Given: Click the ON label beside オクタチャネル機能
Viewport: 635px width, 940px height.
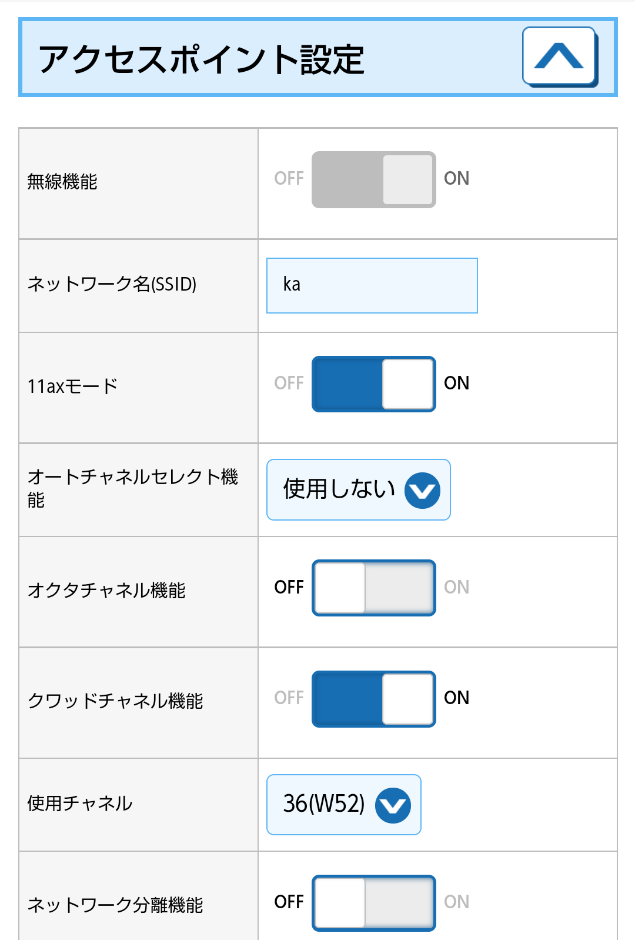Looking at the screenshot, I should pyautogui.click(x=456, y=587).
